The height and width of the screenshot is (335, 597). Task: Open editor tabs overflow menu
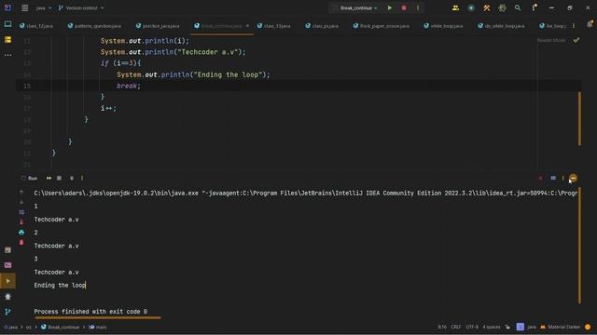574,26
